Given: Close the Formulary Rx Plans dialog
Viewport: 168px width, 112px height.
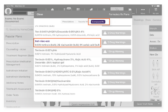Looking at the screenshot, I should pyautogui.click(x=40, y=14).
